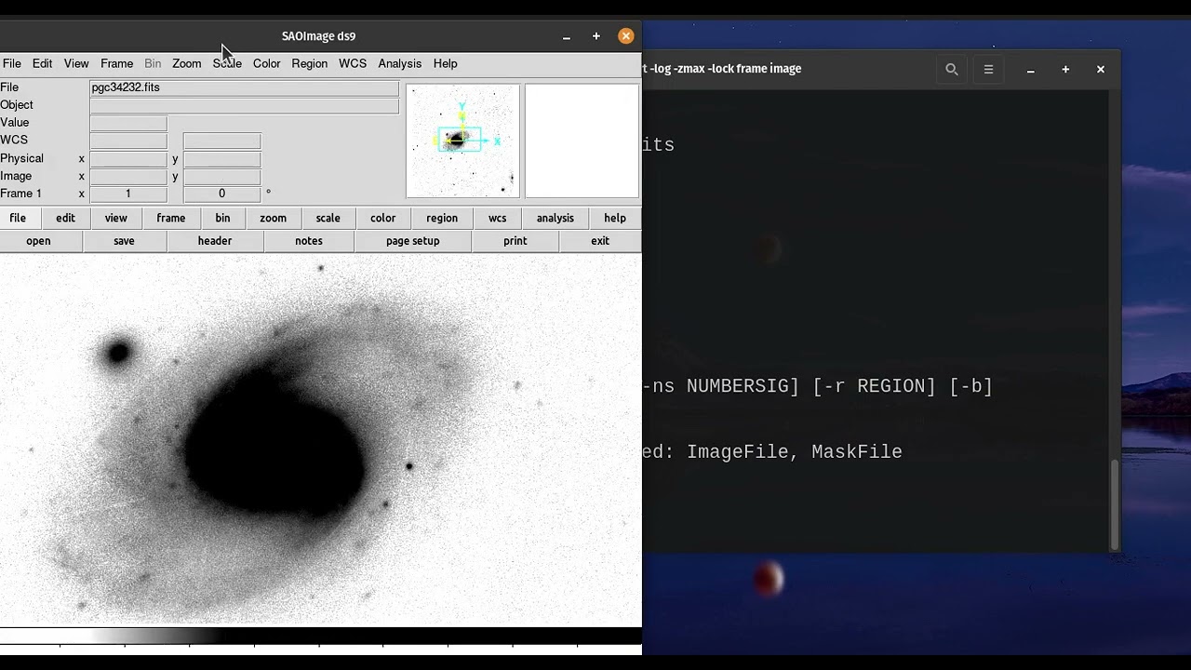Select the color buttonbar tab
Viewport: 1191px width, 670px height.
[382, 218]
